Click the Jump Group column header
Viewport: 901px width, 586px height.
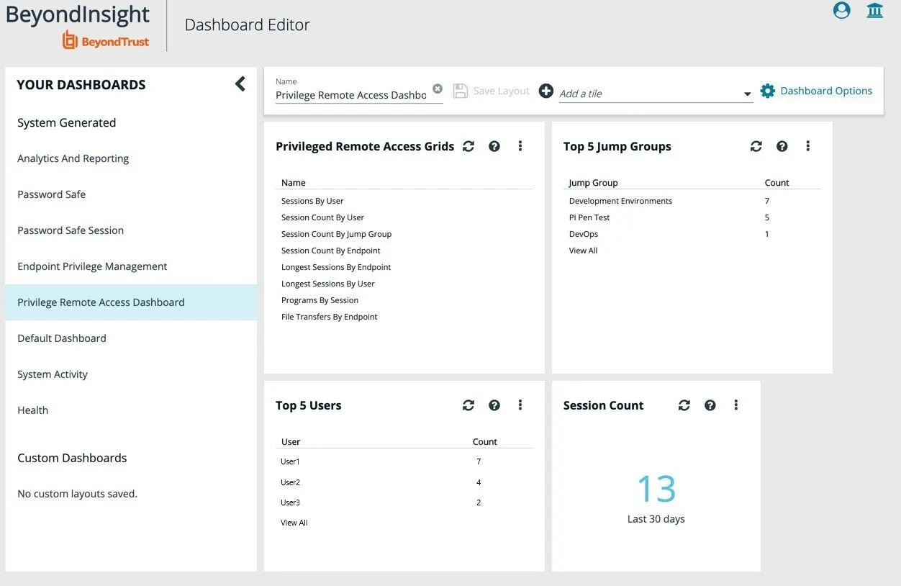pyautogui.click(x=593, y=183)
